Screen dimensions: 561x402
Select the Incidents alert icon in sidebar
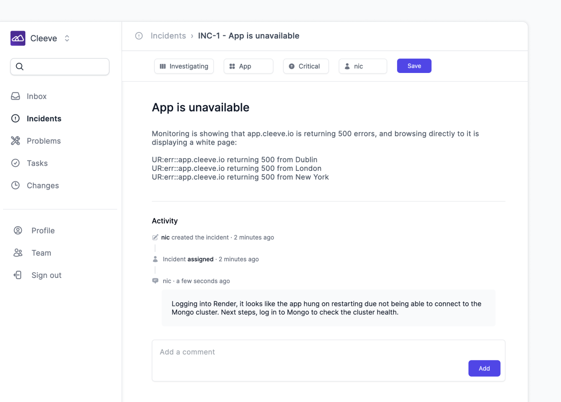[x=15, y=118]
